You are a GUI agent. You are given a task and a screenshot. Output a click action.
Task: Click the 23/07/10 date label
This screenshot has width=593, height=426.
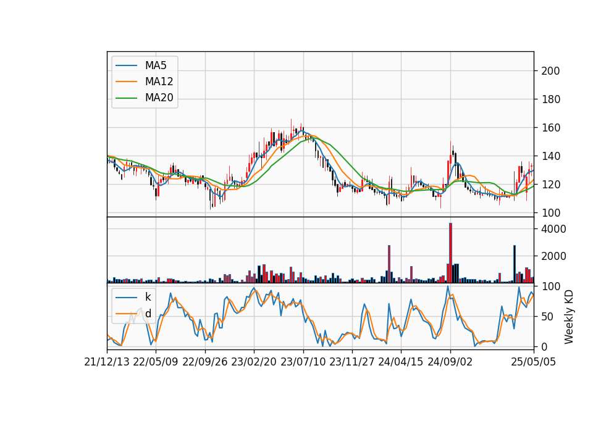tap(303, 362)
